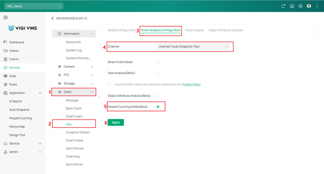The width and height of the screenshot is (324, 174).
Task: Open Auto Snapshot under Application
Action: click(19, 110)
